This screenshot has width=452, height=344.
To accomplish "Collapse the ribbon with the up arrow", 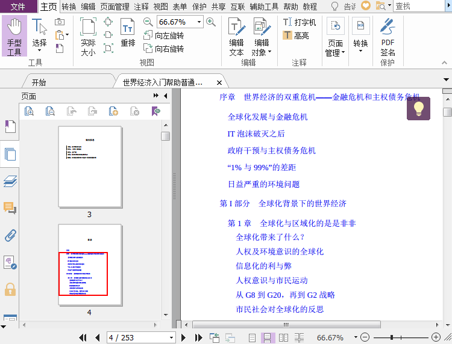I will pos(445,63).
